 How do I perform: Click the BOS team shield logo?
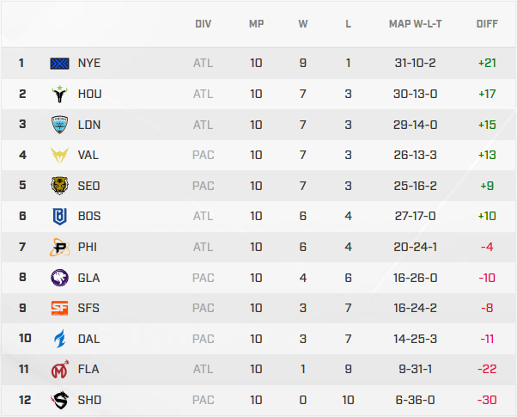coord(59,217)
